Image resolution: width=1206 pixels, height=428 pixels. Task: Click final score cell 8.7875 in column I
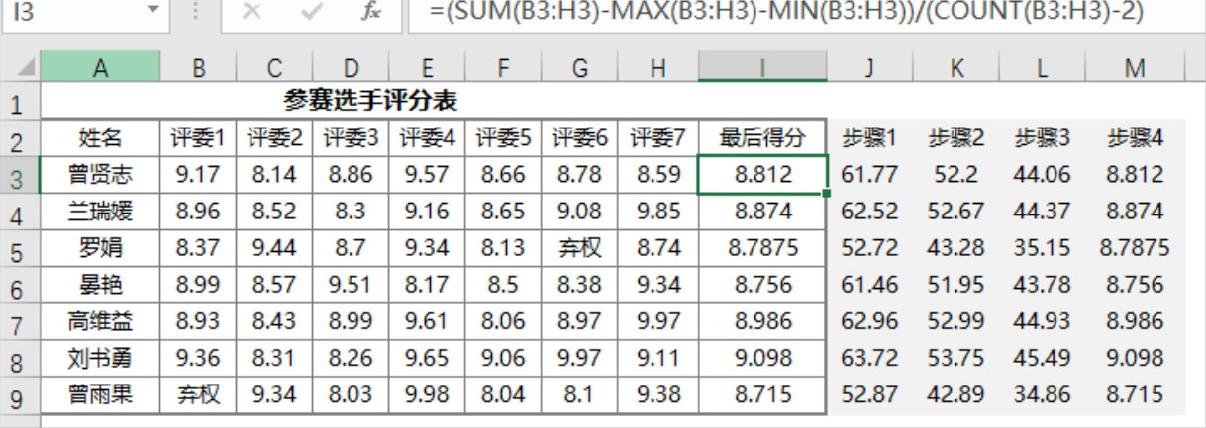762,248
